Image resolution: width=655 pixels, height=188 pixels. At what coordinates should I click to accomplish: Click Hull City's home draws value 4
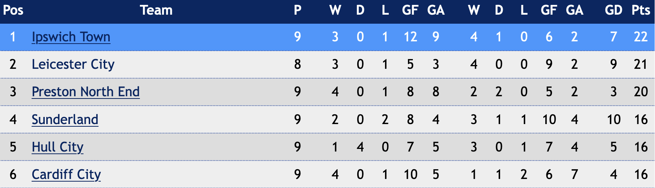360,147
